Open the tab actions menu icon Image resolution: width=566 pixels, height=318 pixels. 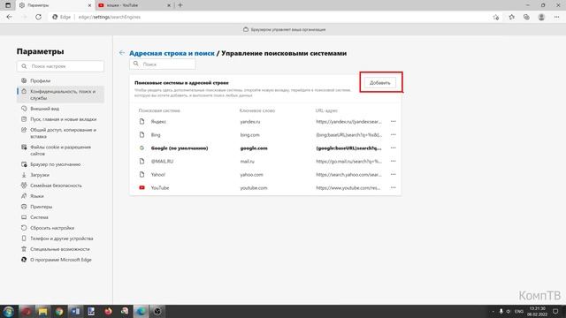coord(8,5)
